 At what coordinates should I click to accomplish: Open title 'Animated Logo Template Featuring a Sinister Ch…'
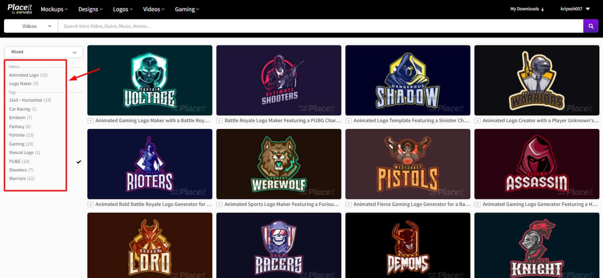pos(412,121)
